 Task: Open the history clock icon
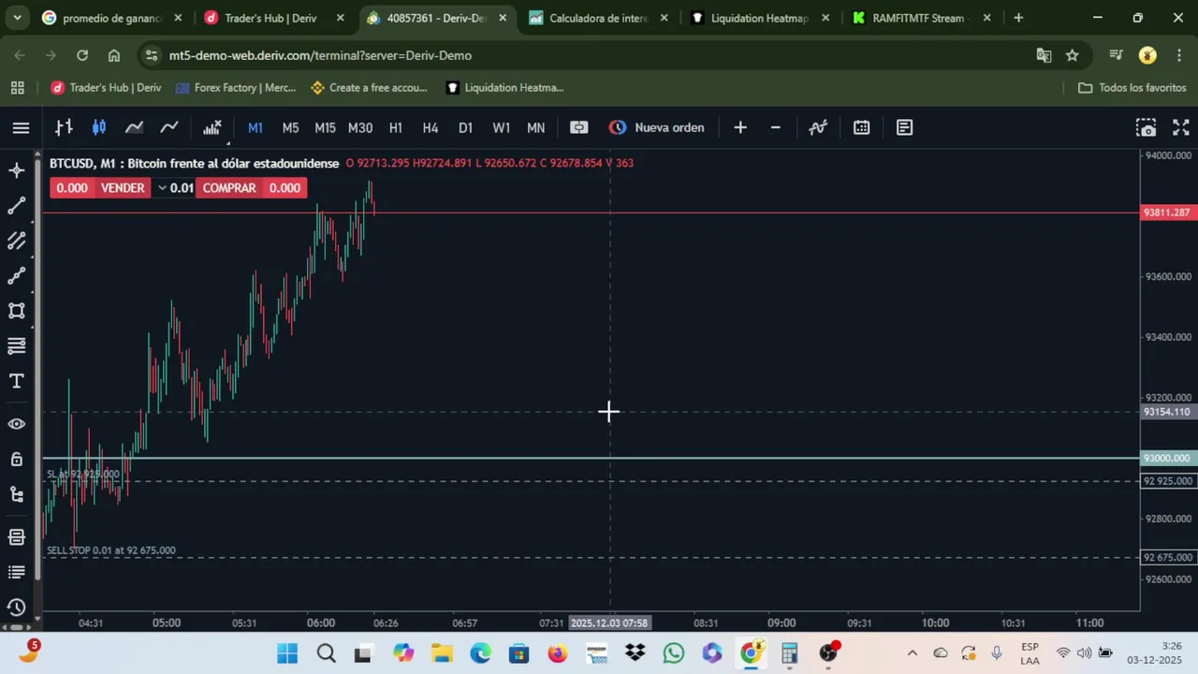coord(17,608)
